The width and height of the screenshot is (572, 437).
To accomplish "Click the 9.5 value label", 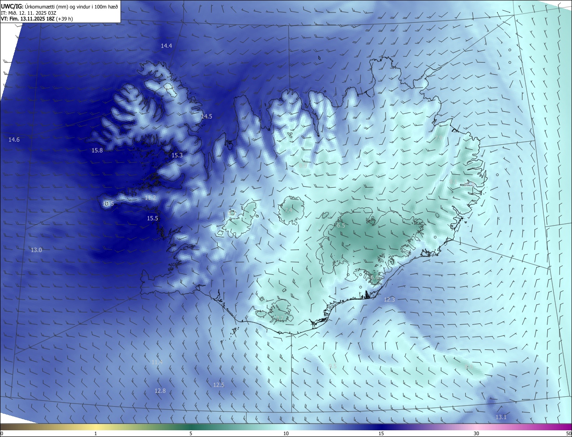I will point(332,366).
